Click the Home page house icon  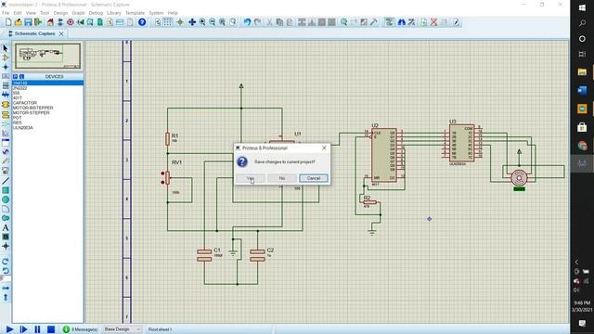[x=50, y=22]
